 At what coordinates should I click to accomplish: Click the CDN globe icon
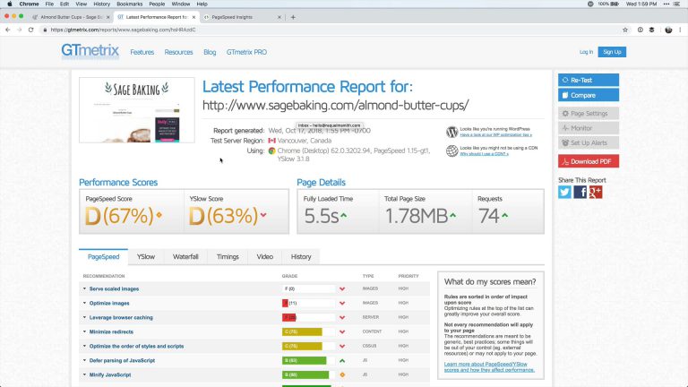[x=451, y=150]
